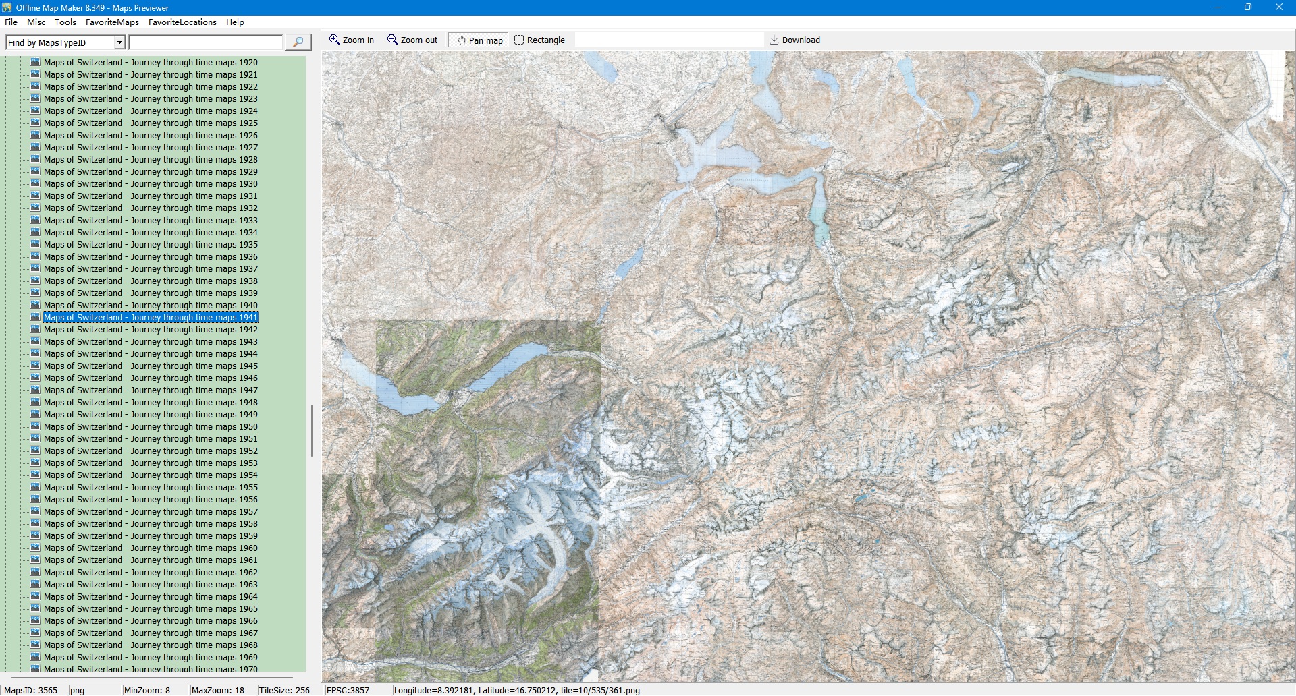Open the FavoriteMaps menu
Screen dimensions: 1296x696
point(112,22)
